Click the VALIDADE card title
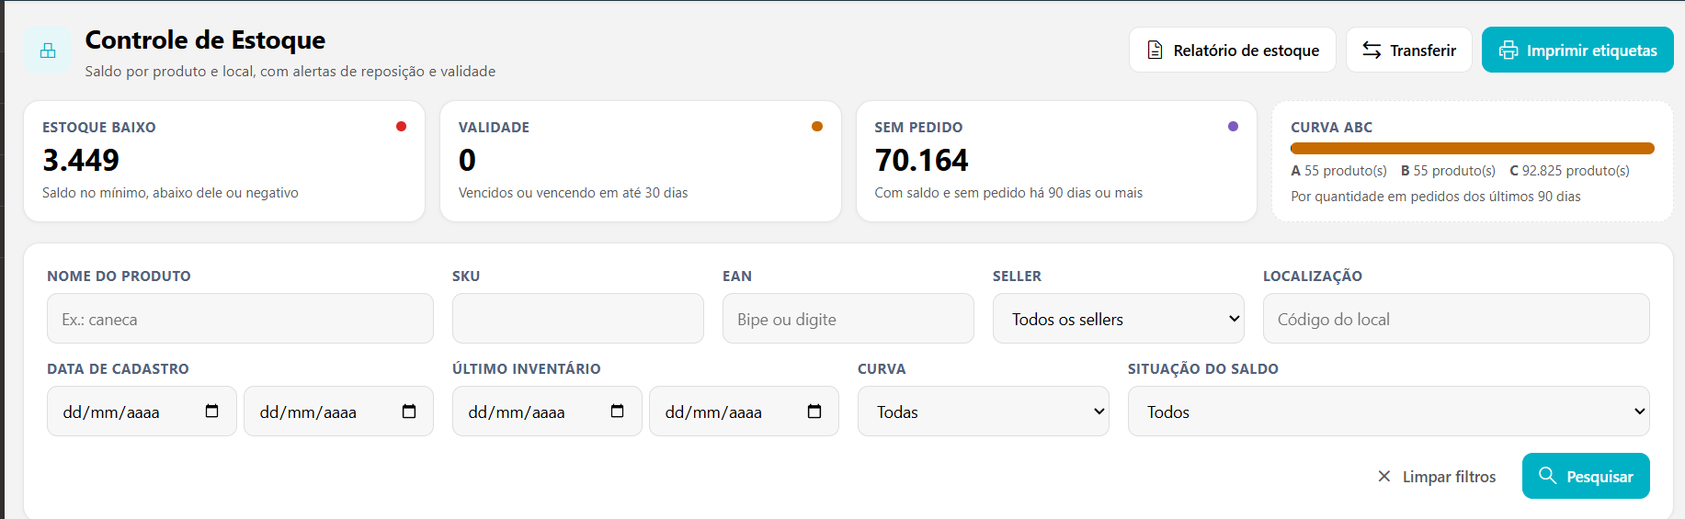Viewport: 1685px width, 519px height. point(494,128)
